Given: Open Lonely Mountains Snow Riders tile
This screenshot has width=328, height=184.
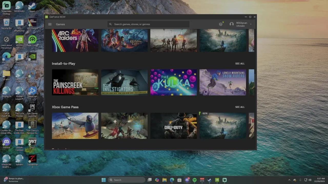Looking at the screenshot, I should pos(223,82).
